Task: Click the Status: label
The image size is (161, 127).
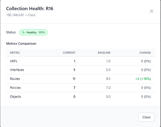Action: pyautogui.click(x=11, y=32)
